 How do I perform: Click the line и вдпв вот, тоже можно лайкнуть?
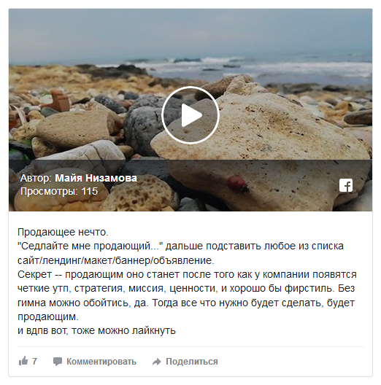(96, 331)
